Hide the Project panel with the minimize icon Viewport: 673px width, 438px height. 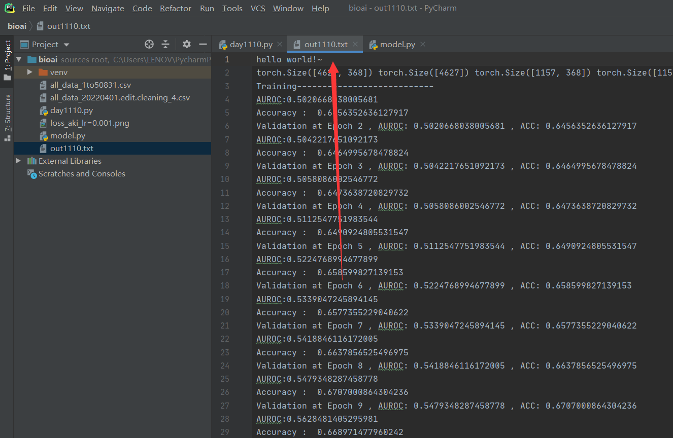[x=203, y=44]
